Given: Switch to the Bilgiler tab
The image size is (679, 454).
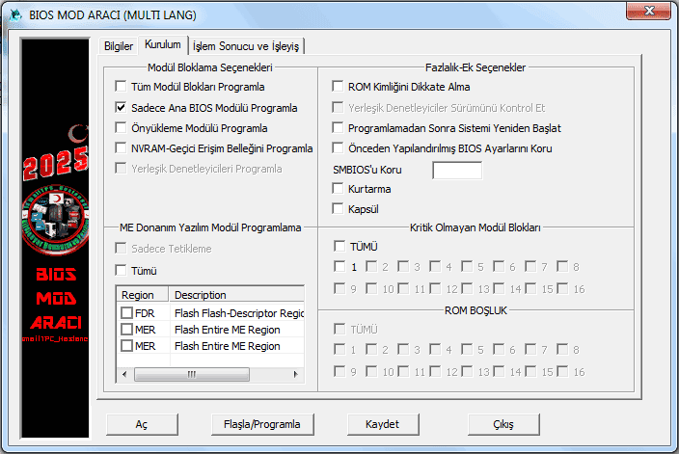Looking at the screenshot, I should pyautogui.click(x=119, y=46).
